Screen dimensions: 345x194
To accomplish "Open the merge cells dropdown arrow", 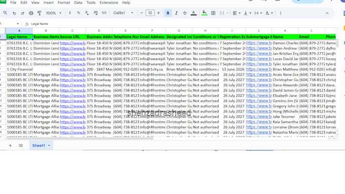I will click(x=227, y=13).
